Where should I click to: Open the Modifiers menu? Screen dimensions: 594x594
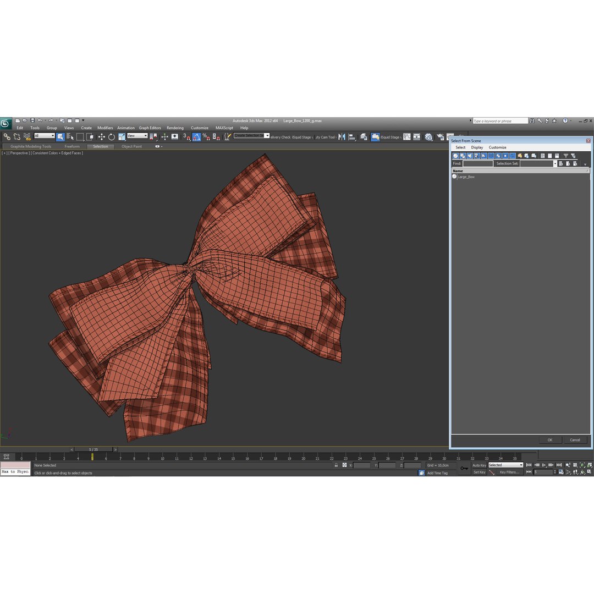coord(105,128)
